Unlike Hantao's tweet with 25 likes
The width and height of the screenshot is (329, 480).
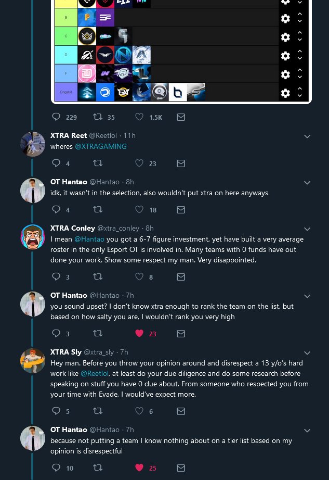[x=139, y=468]
